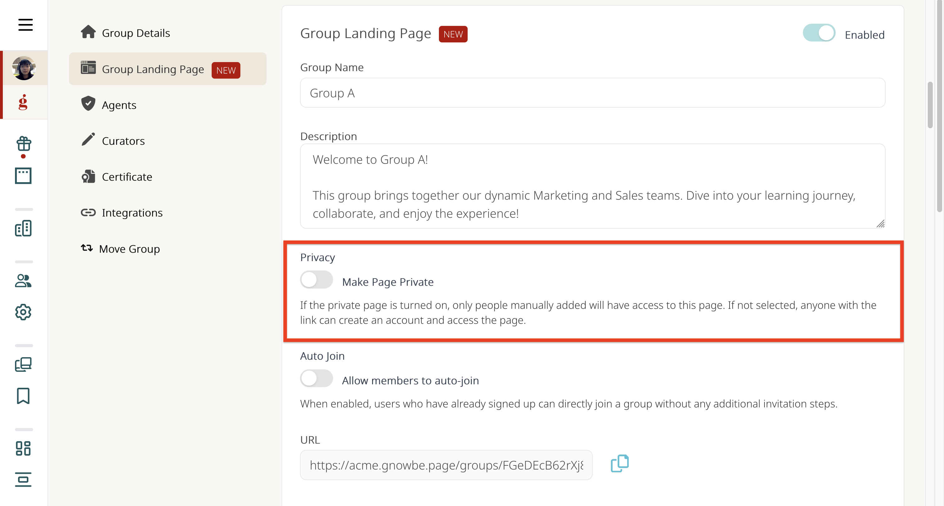Viewport: 944px width, 506px height.
Task: Click the red Gnowbe logo icon
Action: tap(23, 102)
